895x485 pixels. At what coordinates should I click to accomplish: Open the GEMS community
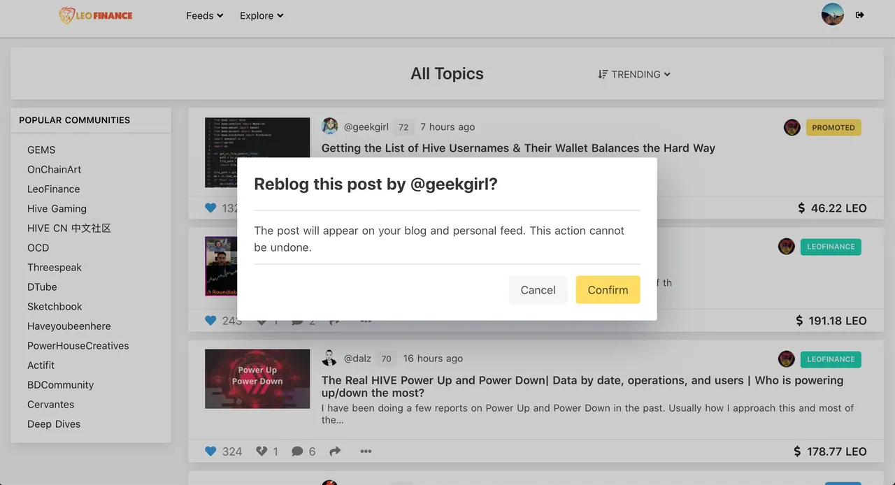(x=41, y=150)
